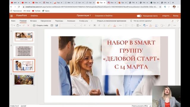Open more font options ellipsis
Screen dimensions: 190x107
click(x=120, y=25)
